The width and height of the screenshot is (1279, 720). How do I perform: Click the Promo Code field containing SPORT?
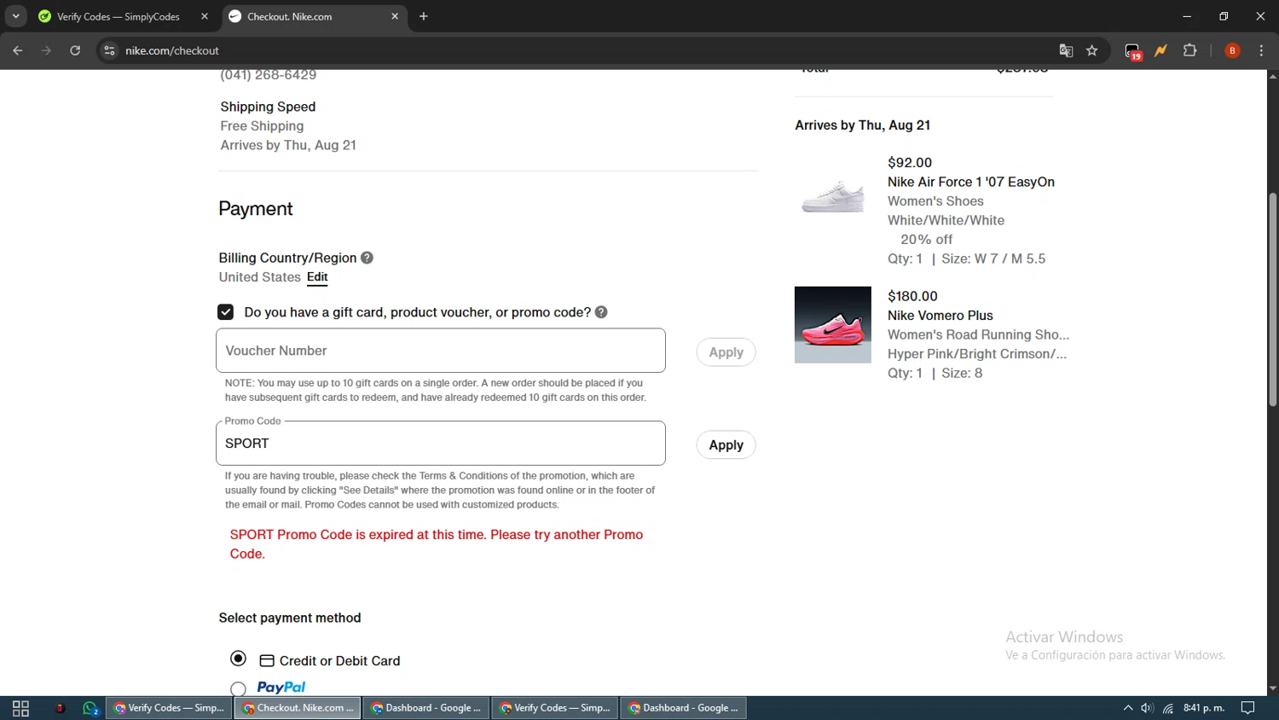click(x=441, y=444)
